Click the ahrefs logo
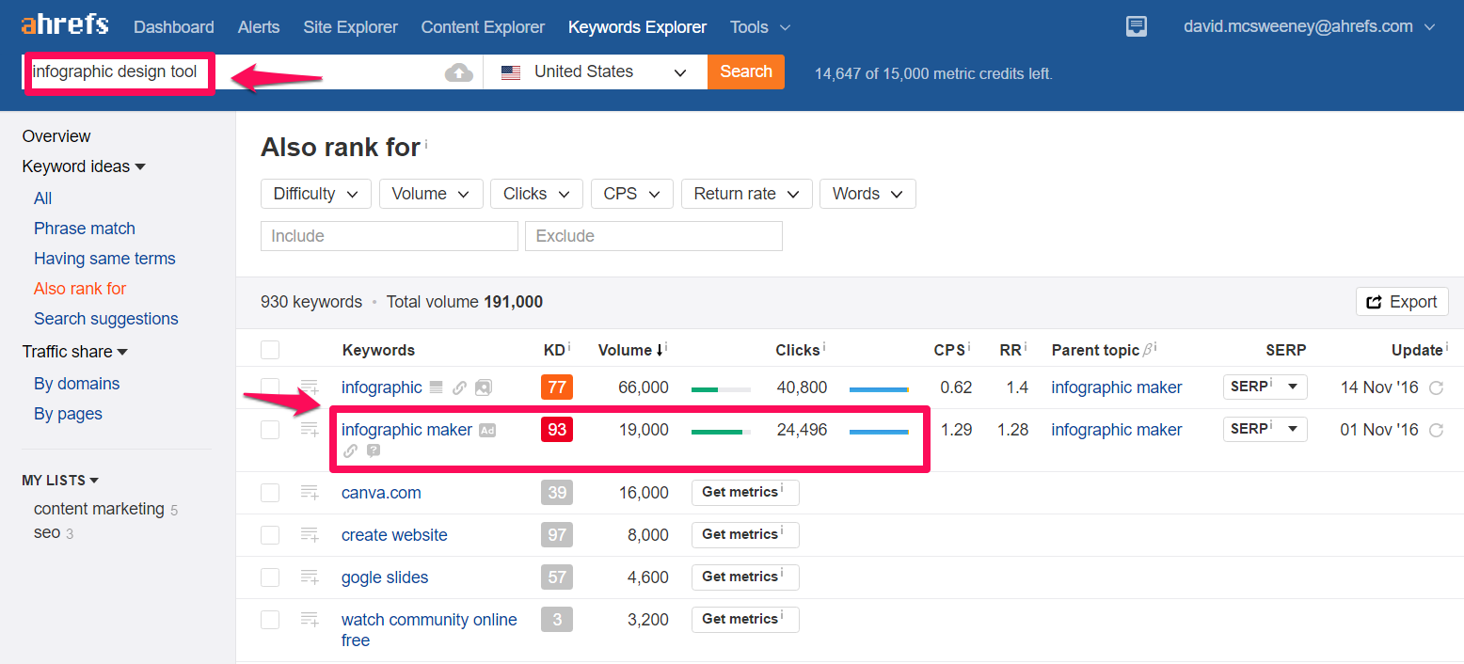The height and width of the screenshot is (664, 1464). point(65,24)
